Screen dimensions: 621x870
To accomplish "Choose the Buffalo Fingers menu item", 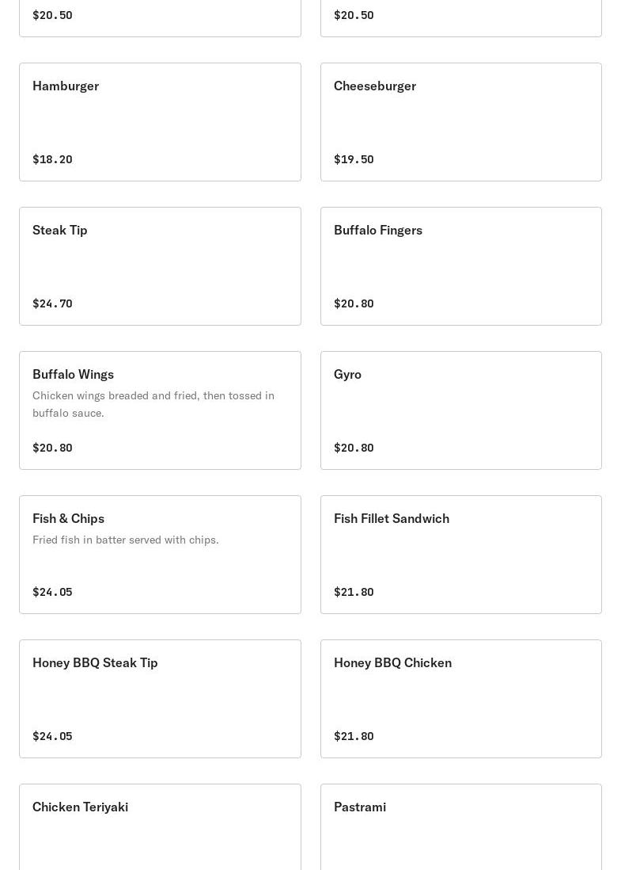I will 461,266.
